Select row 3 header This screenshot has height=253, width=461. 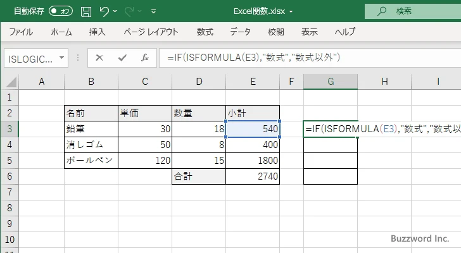click(x=9, y=129)
